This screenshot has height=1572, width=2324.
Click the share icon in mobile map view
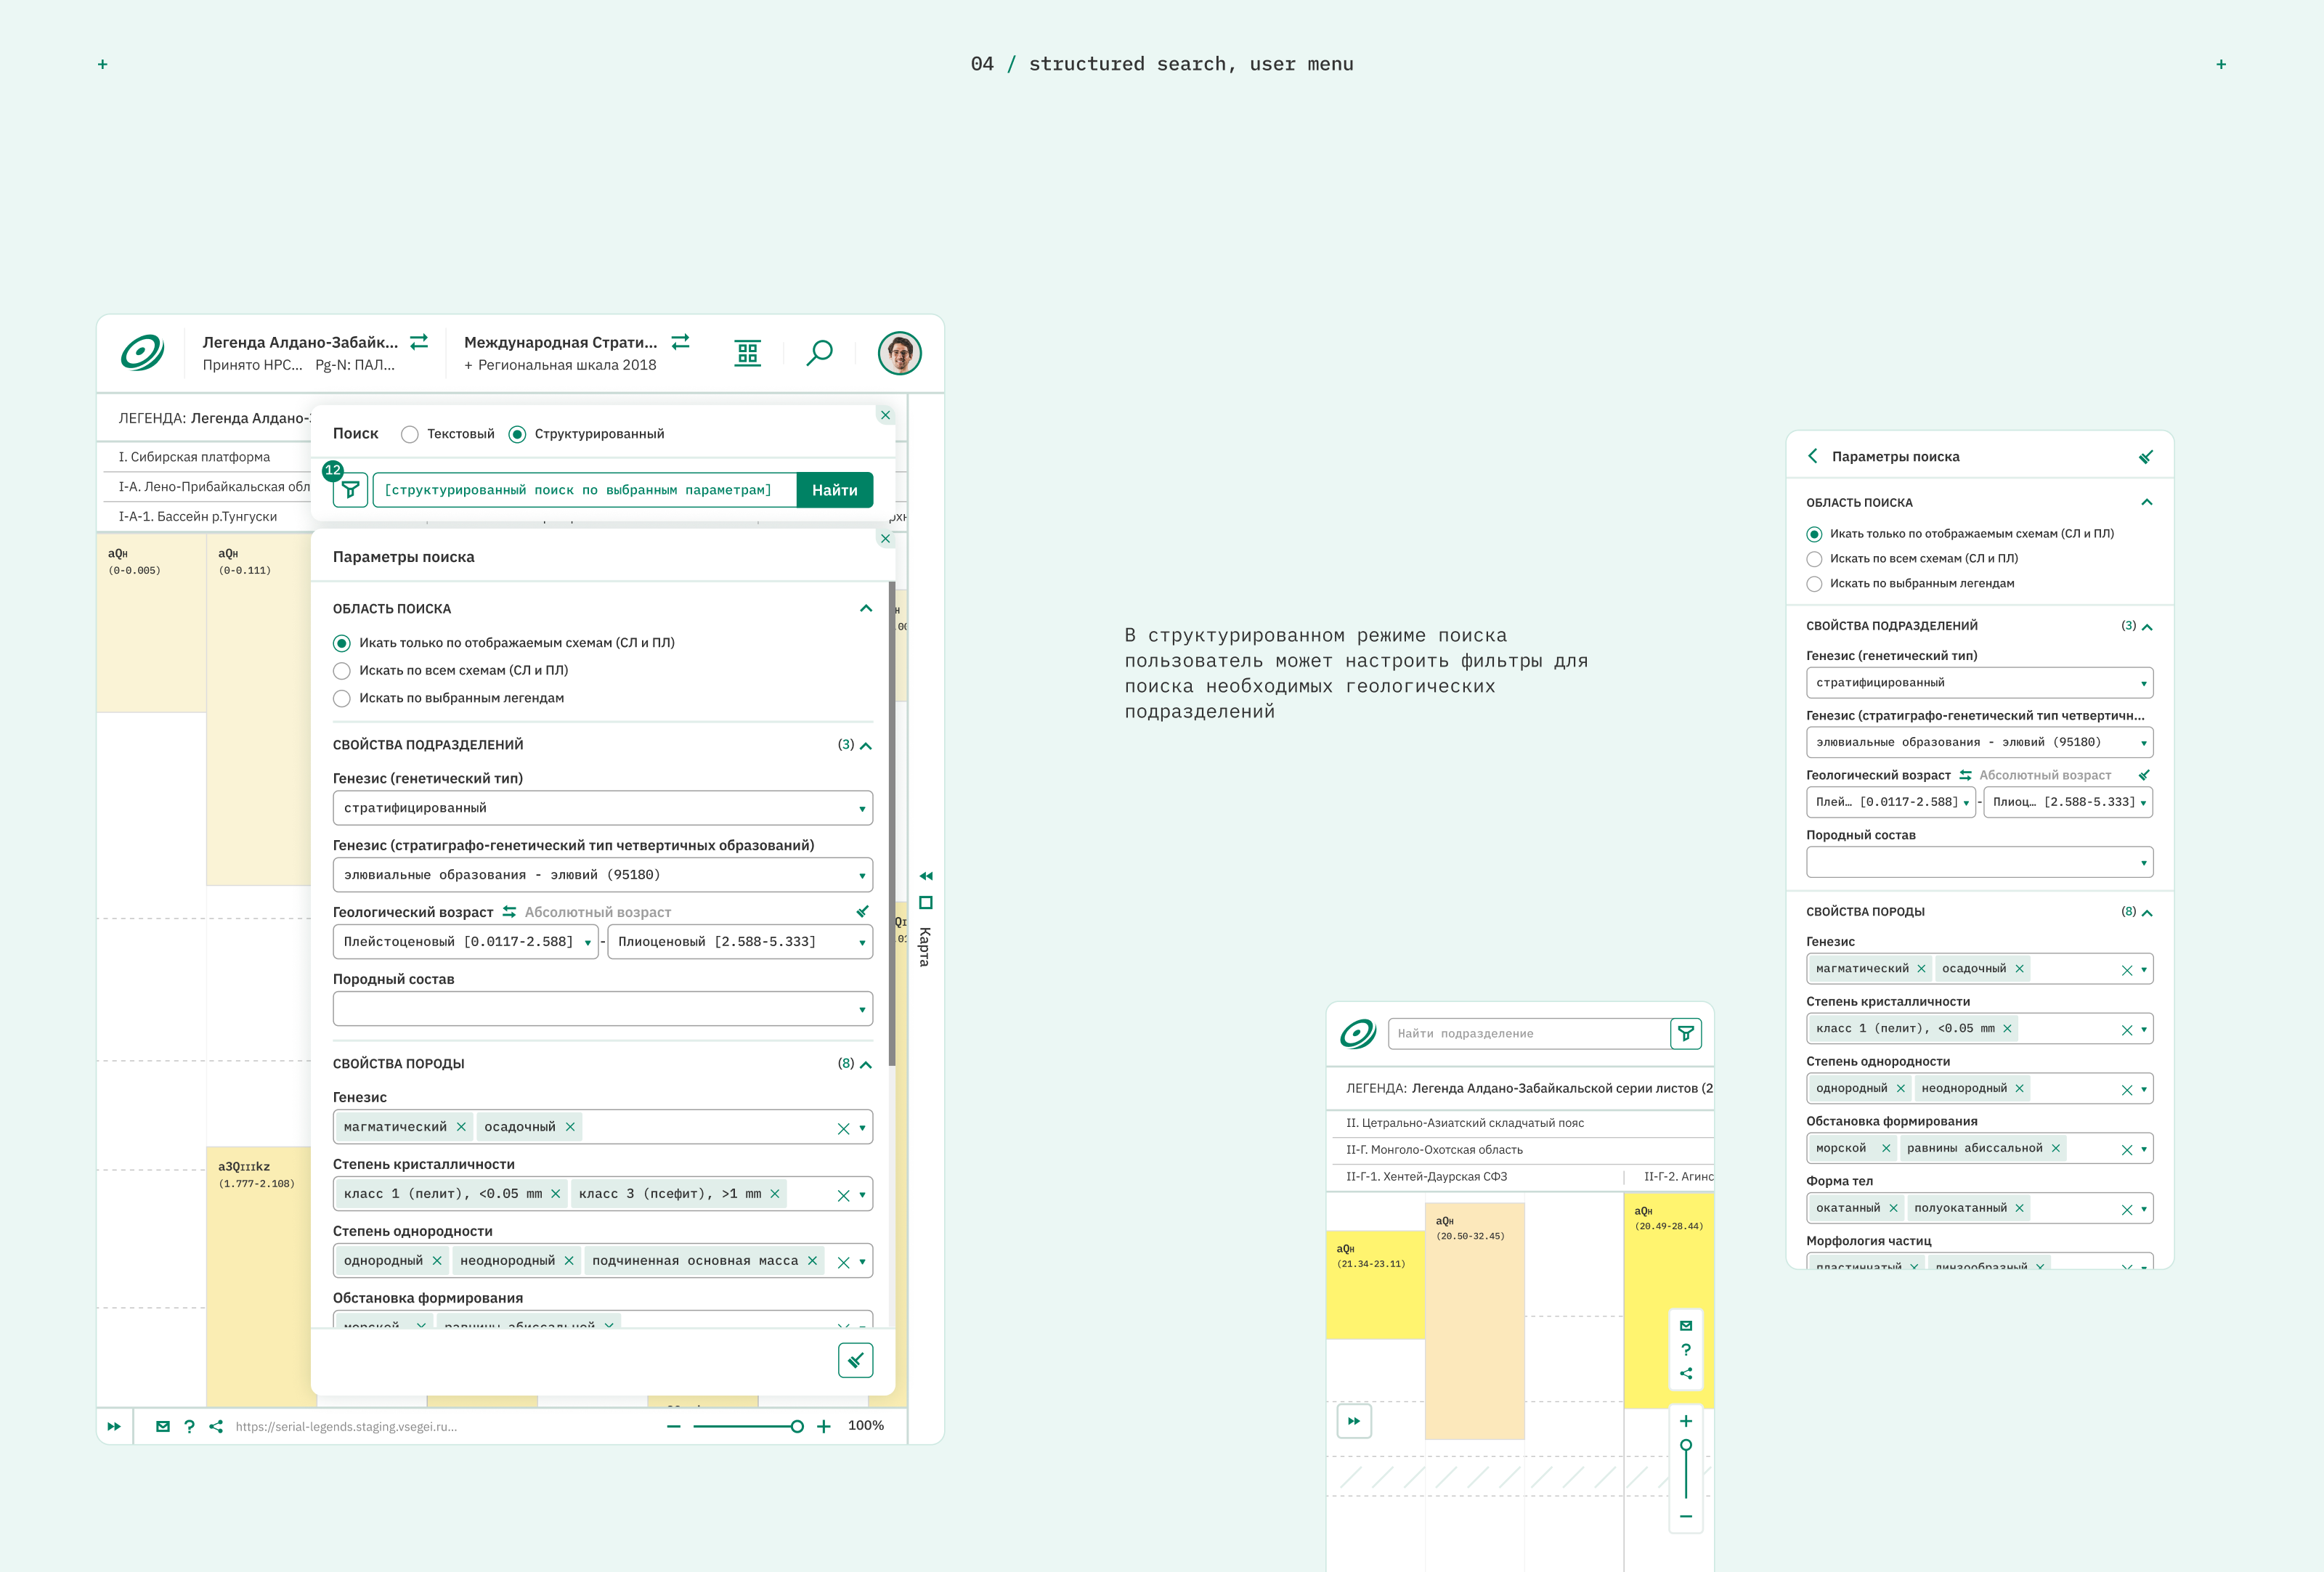tap(1686, 1373)
